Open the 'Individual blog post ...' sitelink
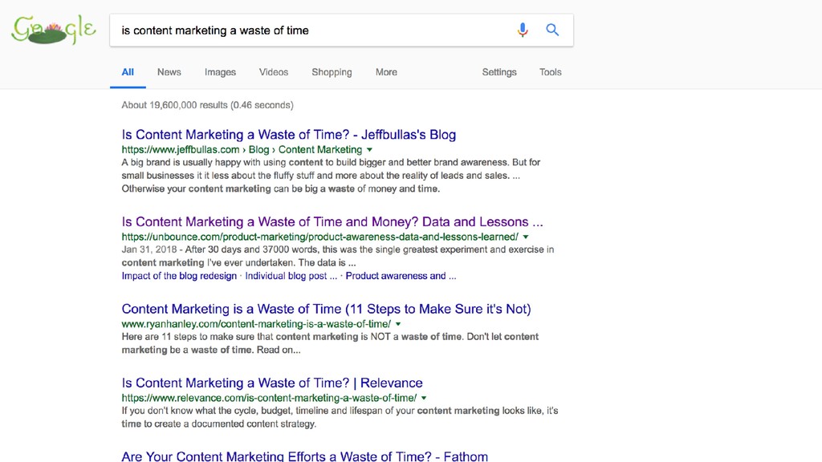This screenshot has width=822, height=462. (x=291, y=276)
